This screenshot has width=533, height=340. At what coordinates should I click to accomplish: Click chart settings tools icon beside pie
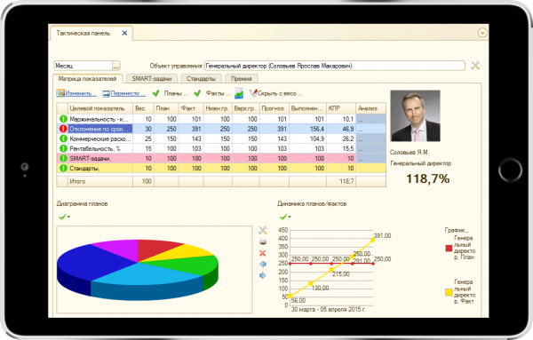[263, 231]
